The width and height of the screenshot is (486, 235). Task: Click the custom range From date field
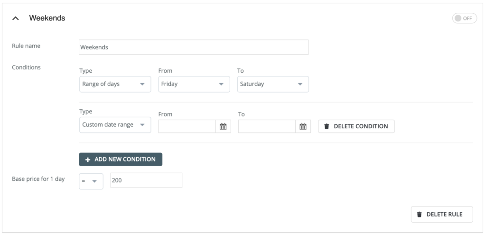point(187,126)
